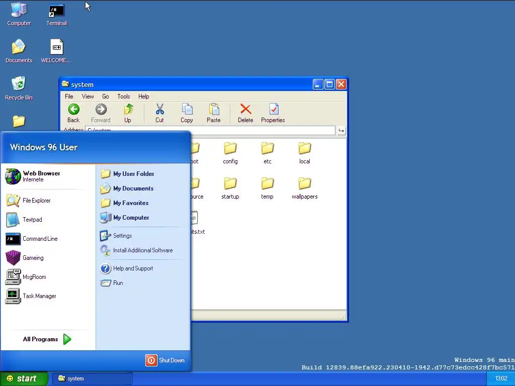Launch Task Manager from the start menu
This screenshot has width=515, height=386.
[31, 296]
